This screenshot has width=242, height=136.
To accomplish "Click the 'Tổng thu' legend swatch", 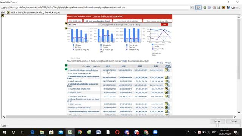I will tap(73, 45).
